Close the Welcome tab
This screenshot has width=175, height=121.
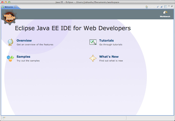tap(15, 7)
